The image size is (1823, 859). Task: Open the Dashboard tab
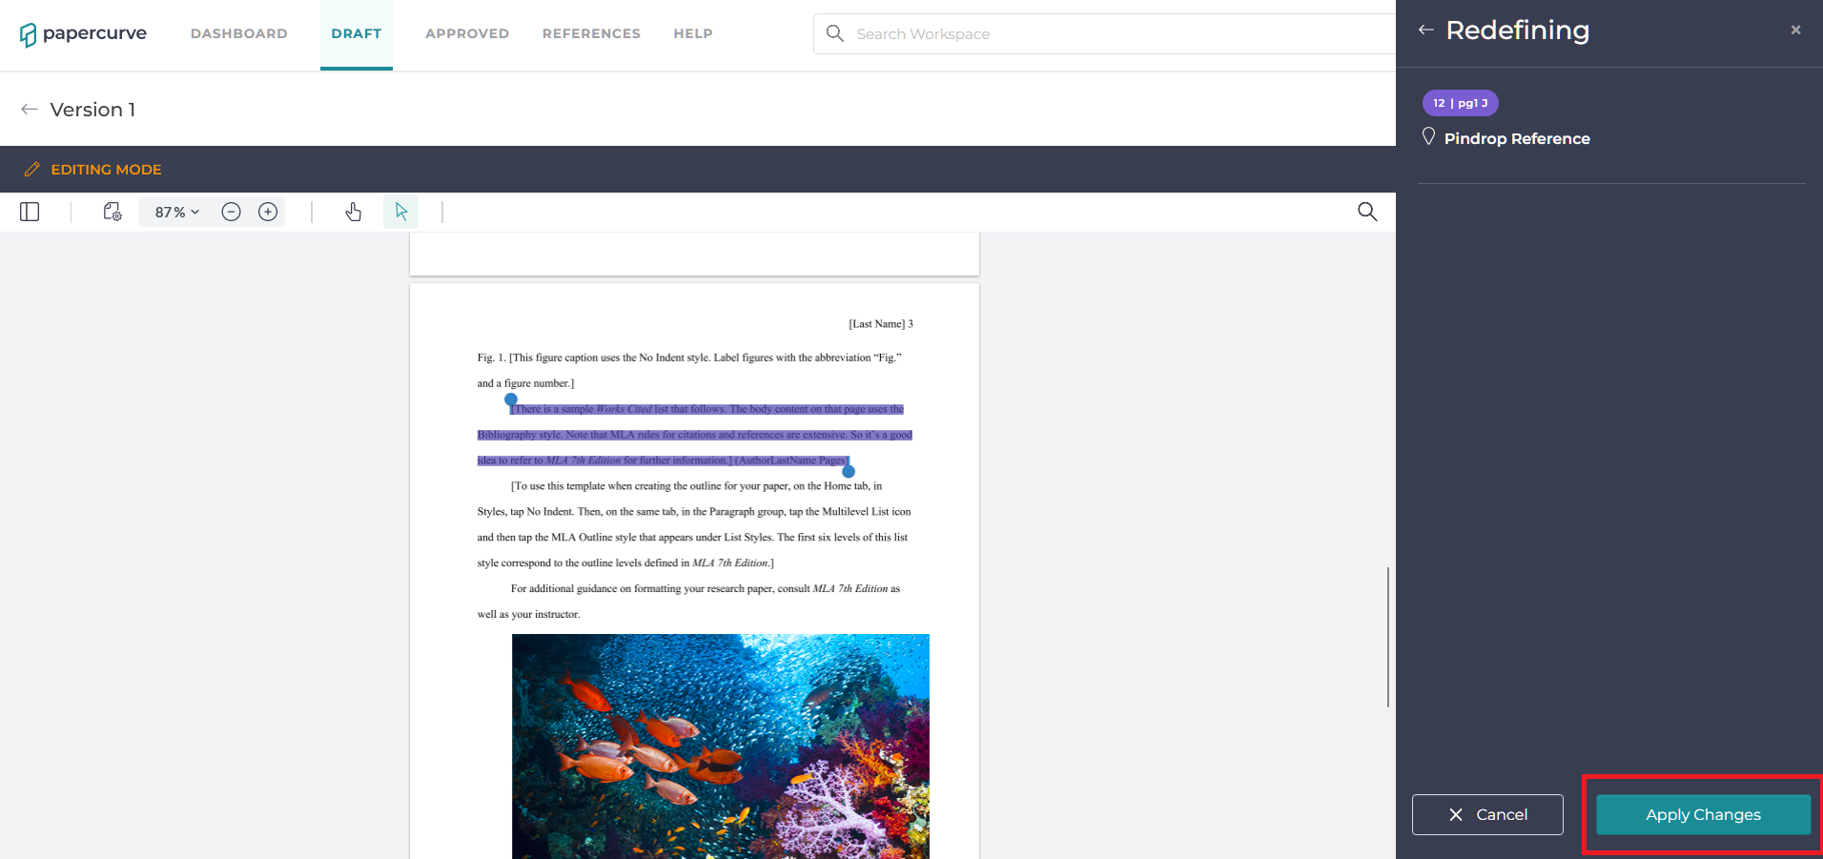click(239, 34)
